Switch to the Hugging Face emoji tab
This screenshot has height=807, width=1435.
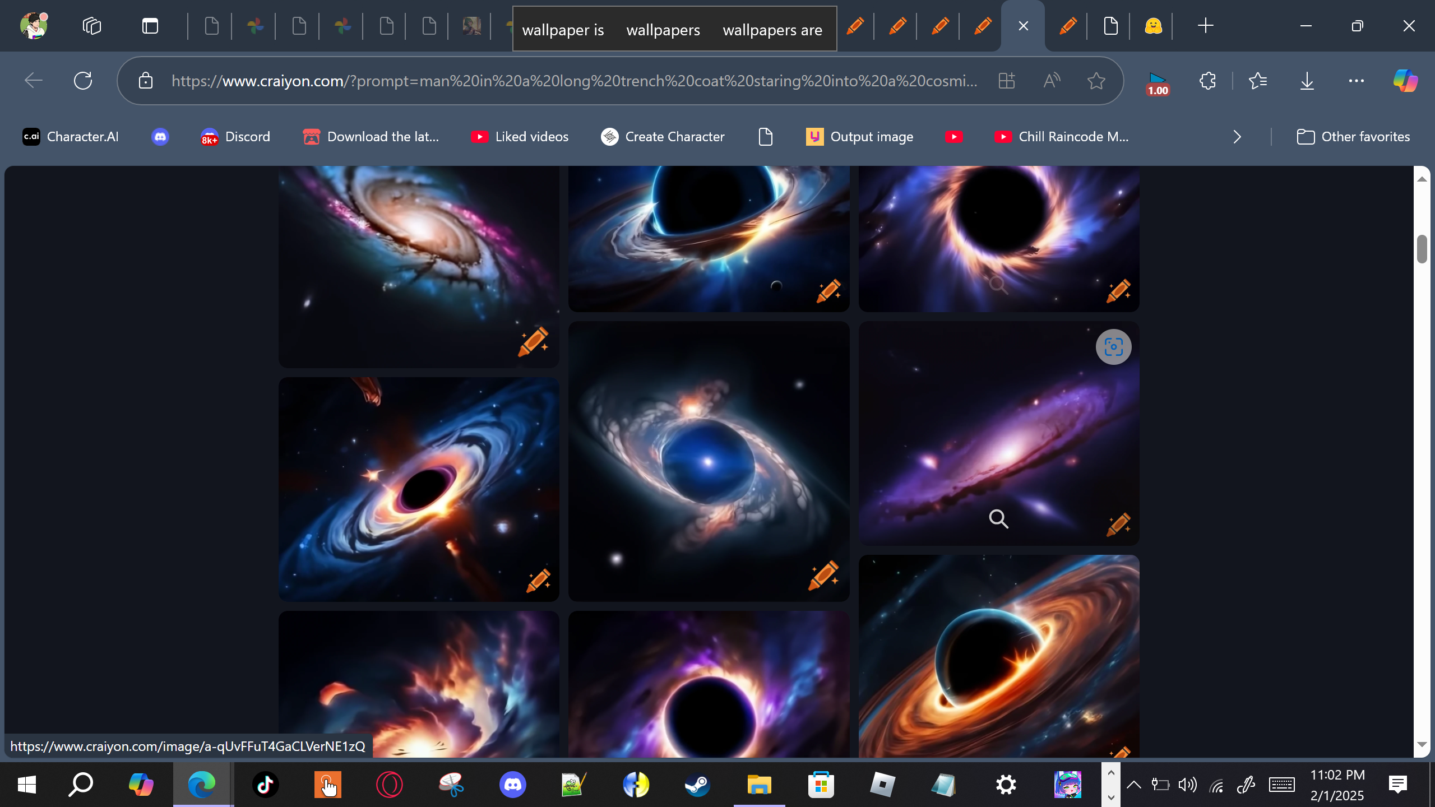1153,26
